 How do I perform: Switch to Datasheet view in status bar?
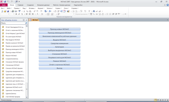(158, 100)
